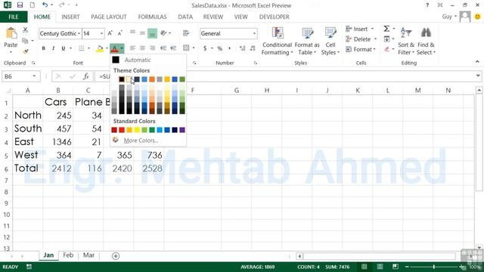Expand Conditional Formatting menu

(x=277, y=41)
